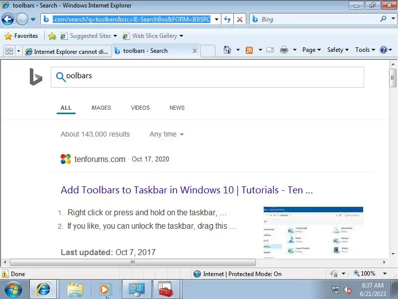This screenshot has height=299, width=398.
Task: Add page to Favorites bar icon
Action: (x=52, y=36)
